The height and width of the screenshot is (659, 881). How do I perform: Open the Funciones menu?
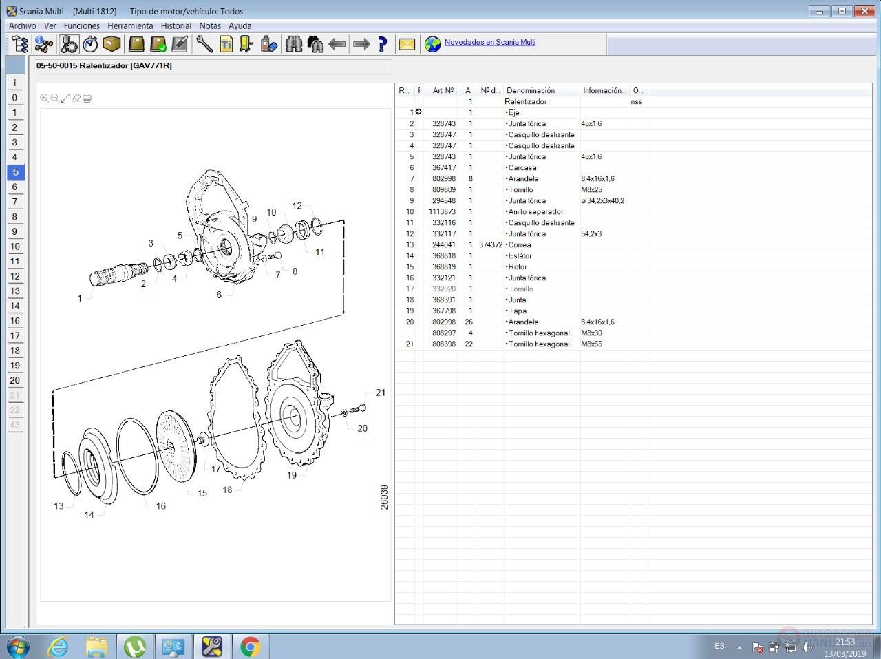click(81, 26)
